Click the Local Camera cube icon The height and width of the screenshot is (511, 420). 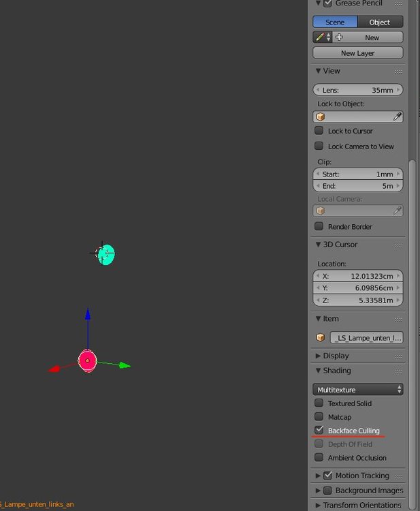321,211
